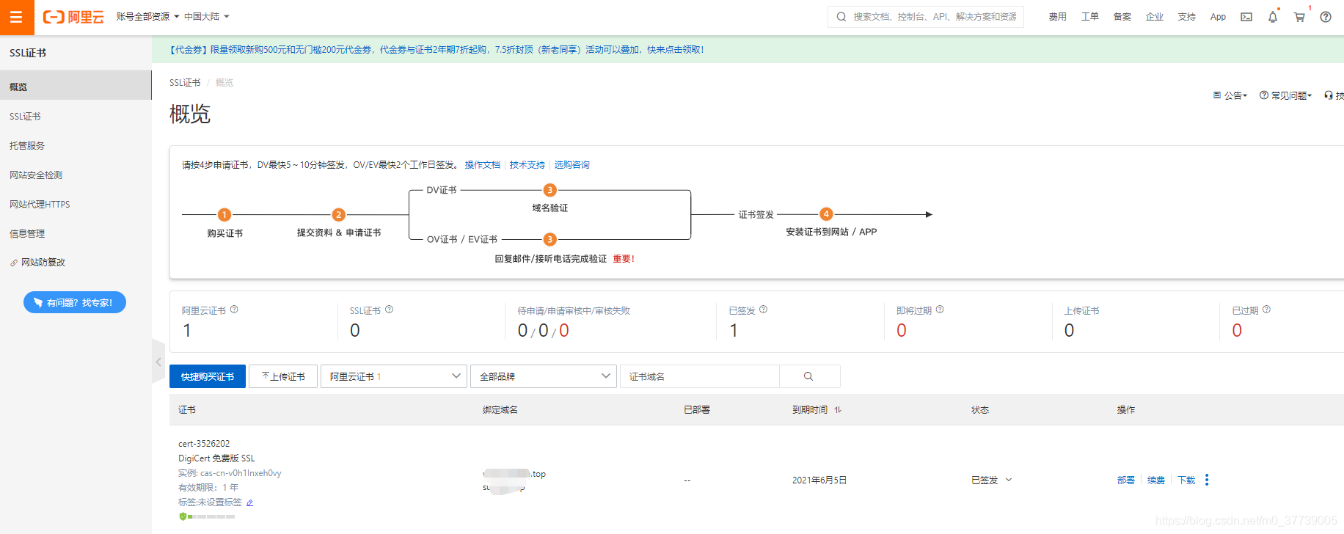Click the expiry date 2021年6月5日
The image size is (1344, 534).
(x=819, y=480)
